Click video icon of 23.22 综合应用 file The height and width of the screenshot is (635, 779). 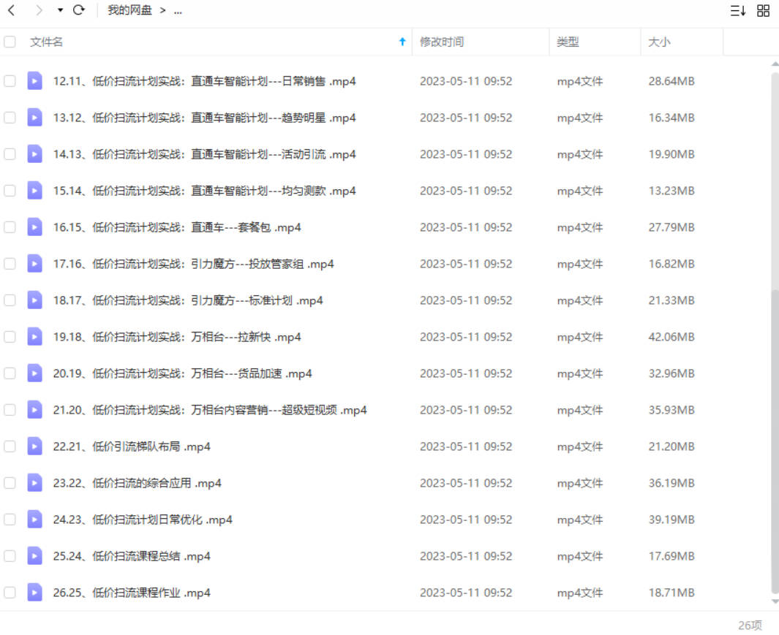coord(34,483)
